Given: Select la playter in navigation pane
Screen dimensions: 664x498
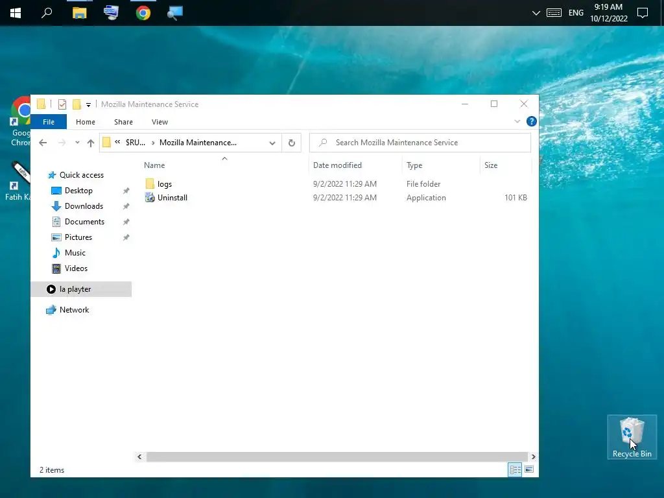Looking at the screenshot, I should click(x=81, y=289).
